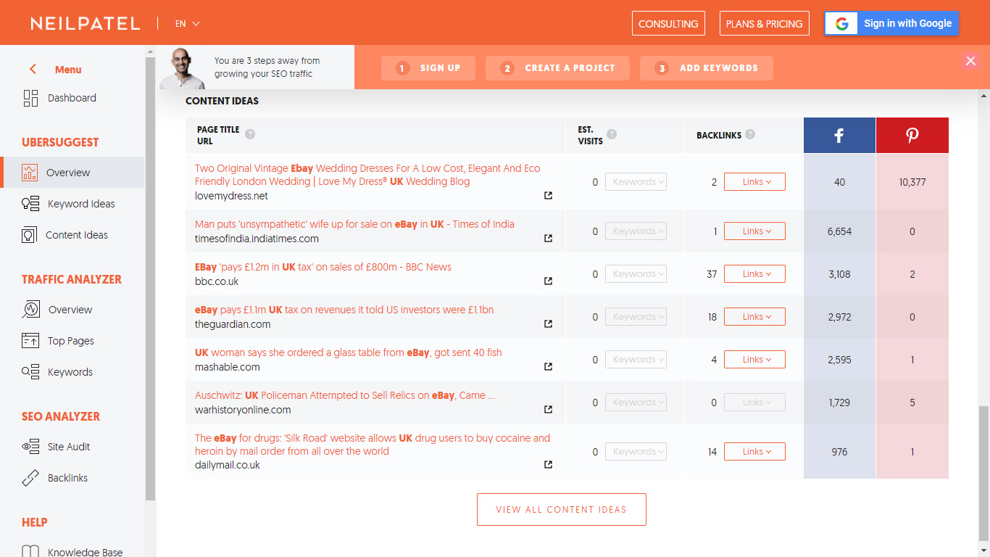The width and height of the screenshot is (990, 557).
Task: Close the onboarding steps banner
Action: pyautogui.click(x=971, y=61)
